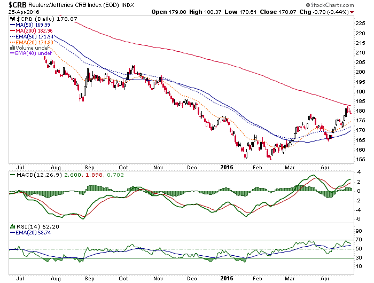The image size is (374, 283).
Task: Click the 2016 label under the RSI panel
Action: [x=227, y=278]
